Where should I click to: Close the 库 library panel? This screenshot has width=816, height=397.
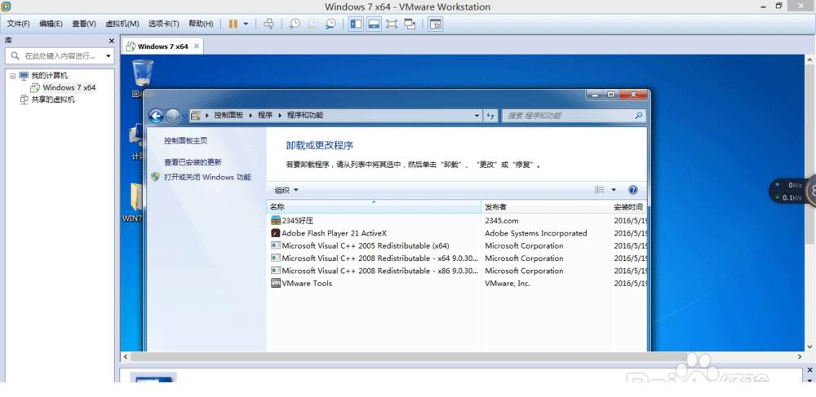coord(111,41)
